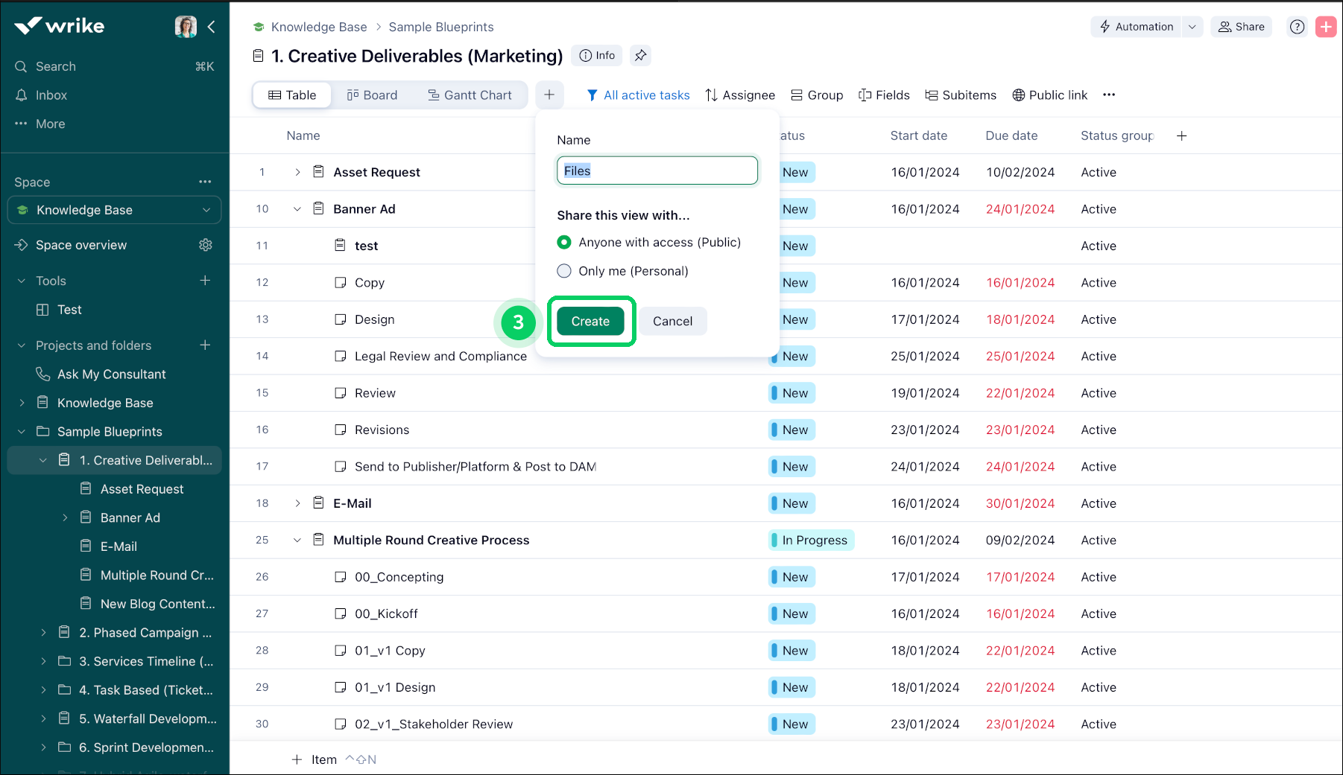Screen dimensions: 1343x775
Task: Open the Info button
Action: [597, 55]
